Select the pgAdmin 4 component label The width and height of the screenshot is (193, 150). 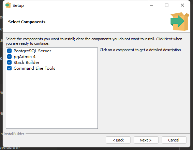coord(25,57)
